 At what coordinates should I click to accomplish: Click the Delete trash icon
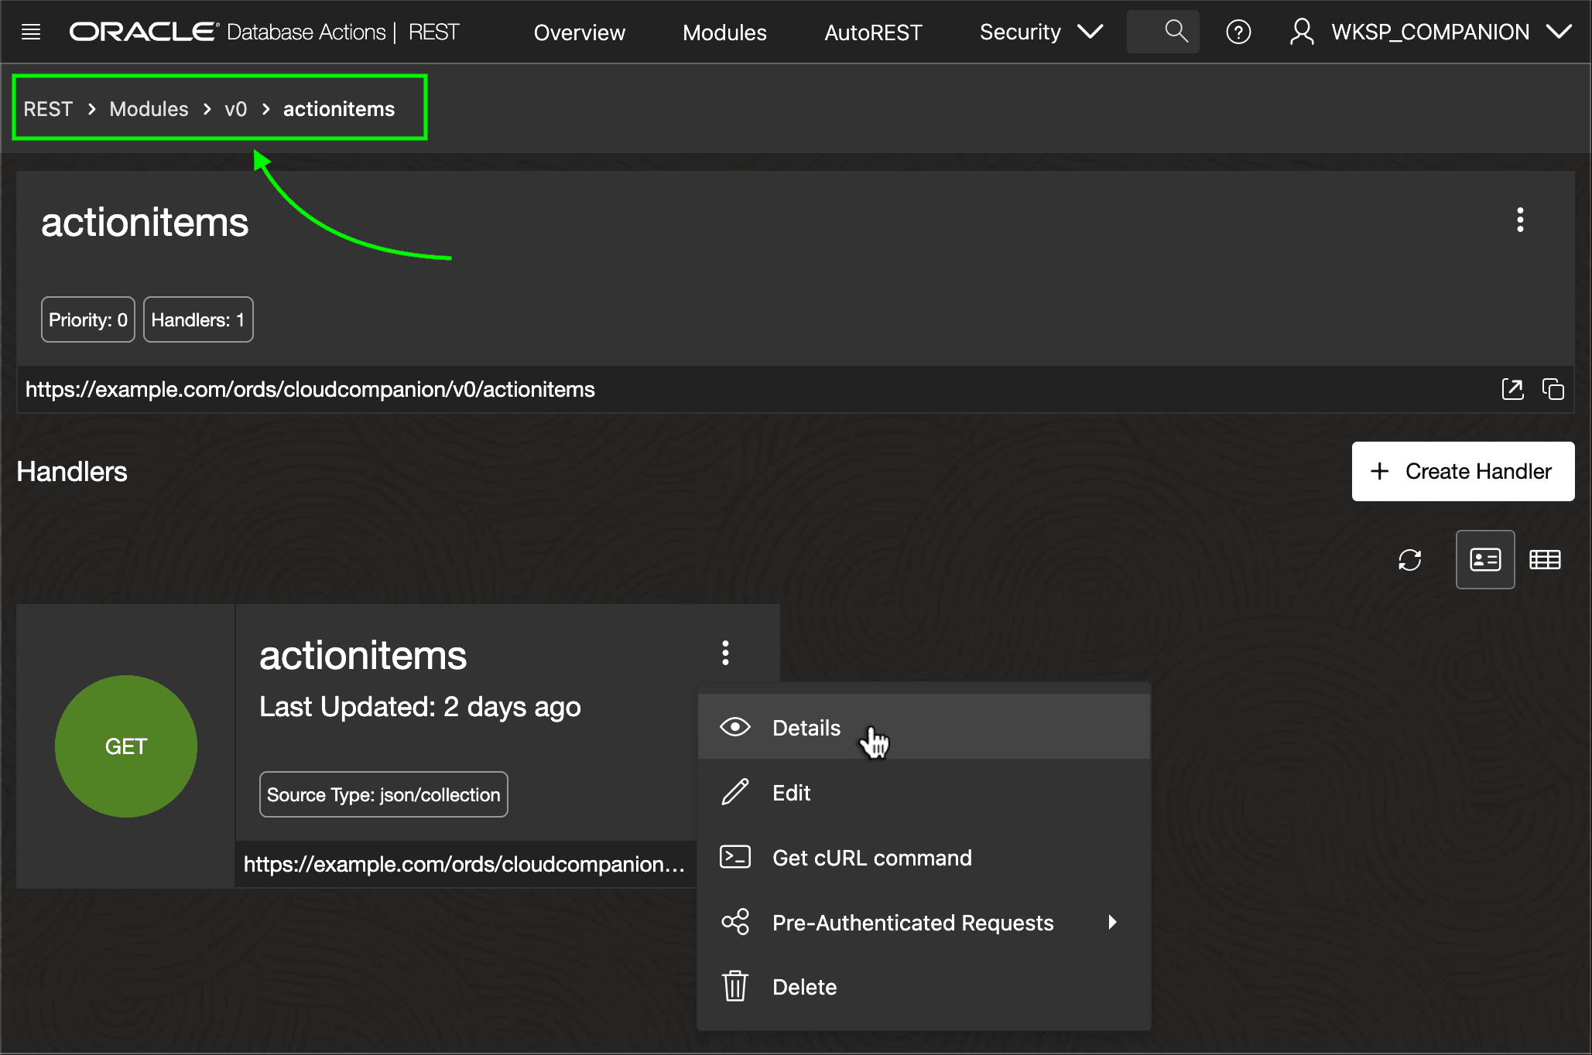point(734,986)
